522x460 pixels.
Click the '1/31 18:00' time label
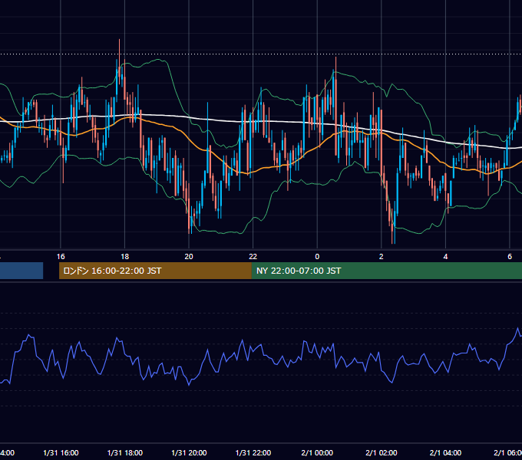125,452
